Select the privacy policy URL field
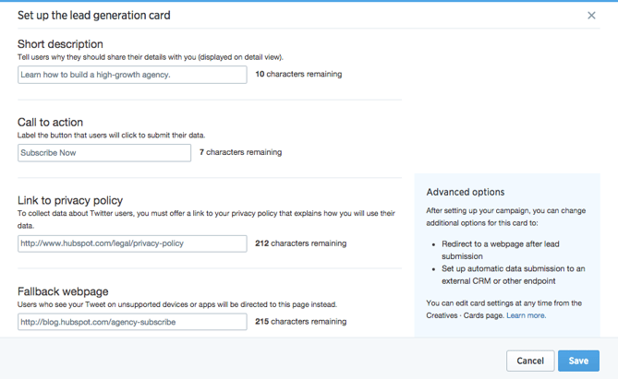Viewport: 618px width, 379px height. point(132,244)
